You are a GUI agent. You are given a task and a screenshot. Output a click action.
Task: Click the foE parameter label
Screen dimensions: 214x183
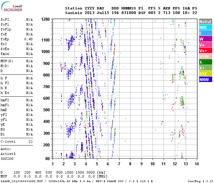pyautogui.click(x=4, y=34)
